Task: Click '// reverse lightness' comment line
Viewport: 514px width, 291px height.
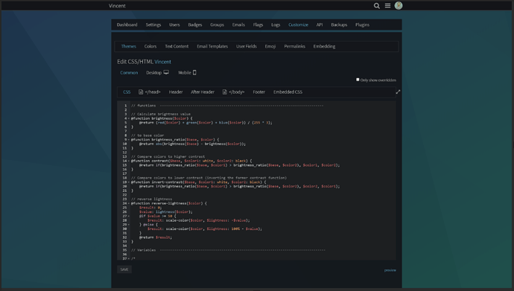Action: tap(151, 199)
